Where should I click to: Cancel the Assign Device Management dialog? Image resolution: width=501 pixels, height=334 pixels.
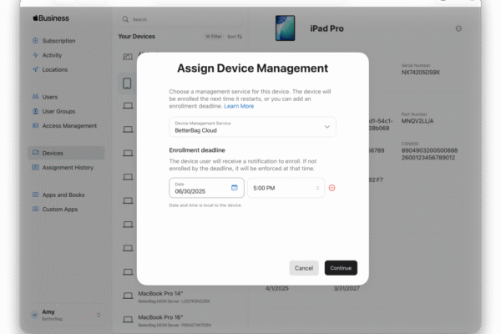304,268
